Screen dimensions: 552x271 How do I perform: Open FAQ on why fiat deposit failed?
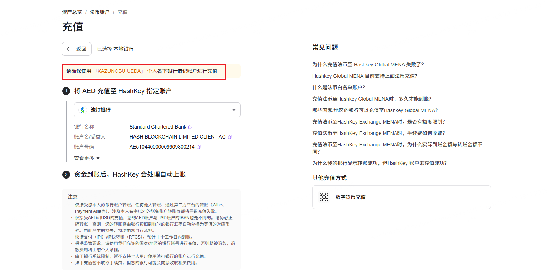tap(368, 65)
